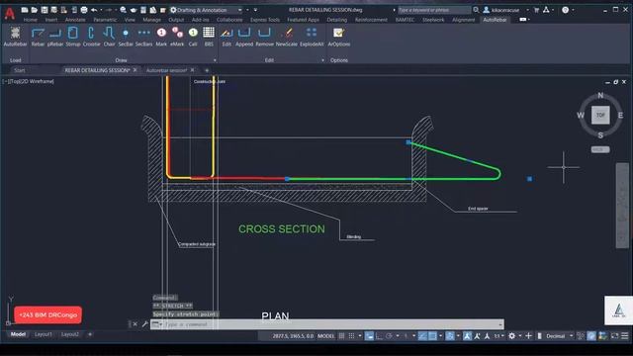633x356 pixels.
Task: Click the workspace switching gear icon
Action: pyautogui.click(x=511, y=336)
